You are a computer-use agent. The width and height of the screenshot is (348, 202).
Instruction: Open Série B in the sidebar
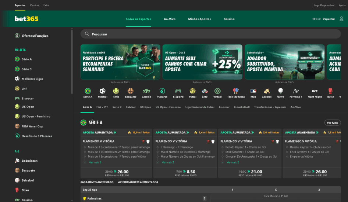tap(23, 69)
